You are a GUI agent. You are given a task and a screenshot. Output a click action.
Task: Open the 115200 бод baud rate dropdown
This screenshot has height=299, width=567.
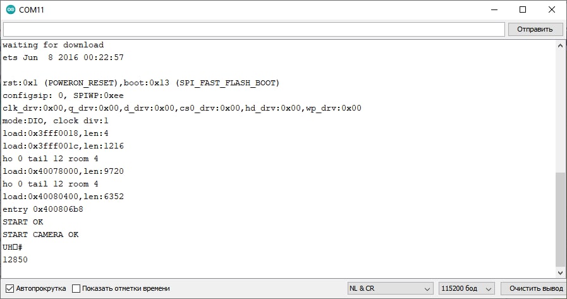pos(466,288)
